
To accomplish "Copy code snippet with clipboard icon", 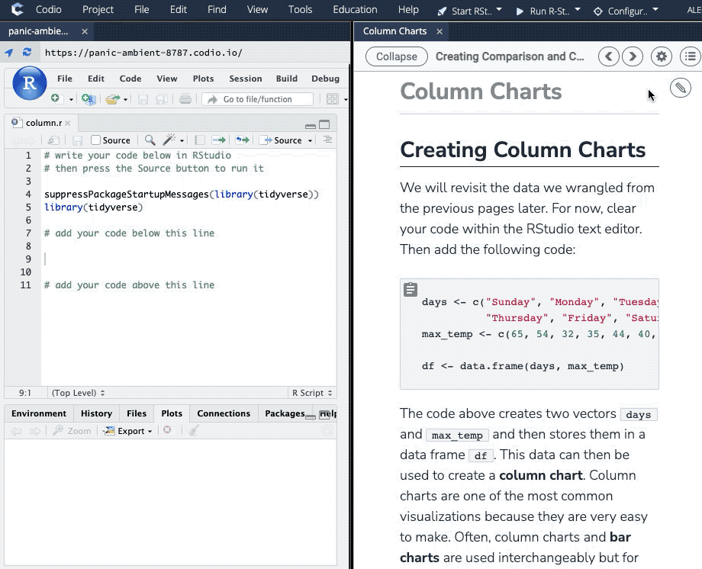I will tap(411, 290).
